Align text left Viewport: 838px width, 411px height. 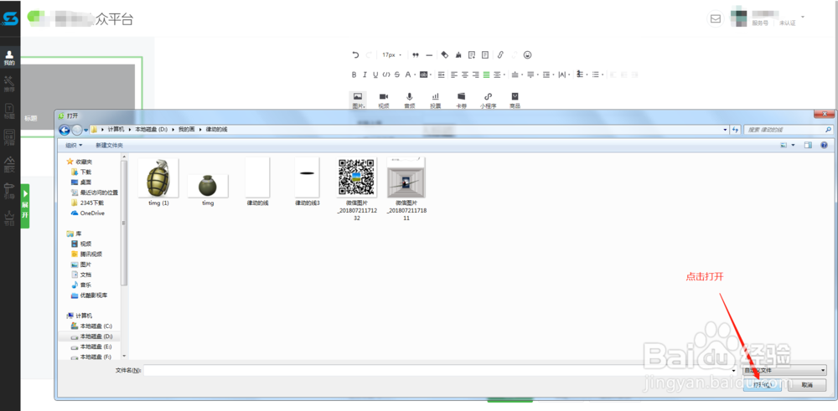point(454,74)
